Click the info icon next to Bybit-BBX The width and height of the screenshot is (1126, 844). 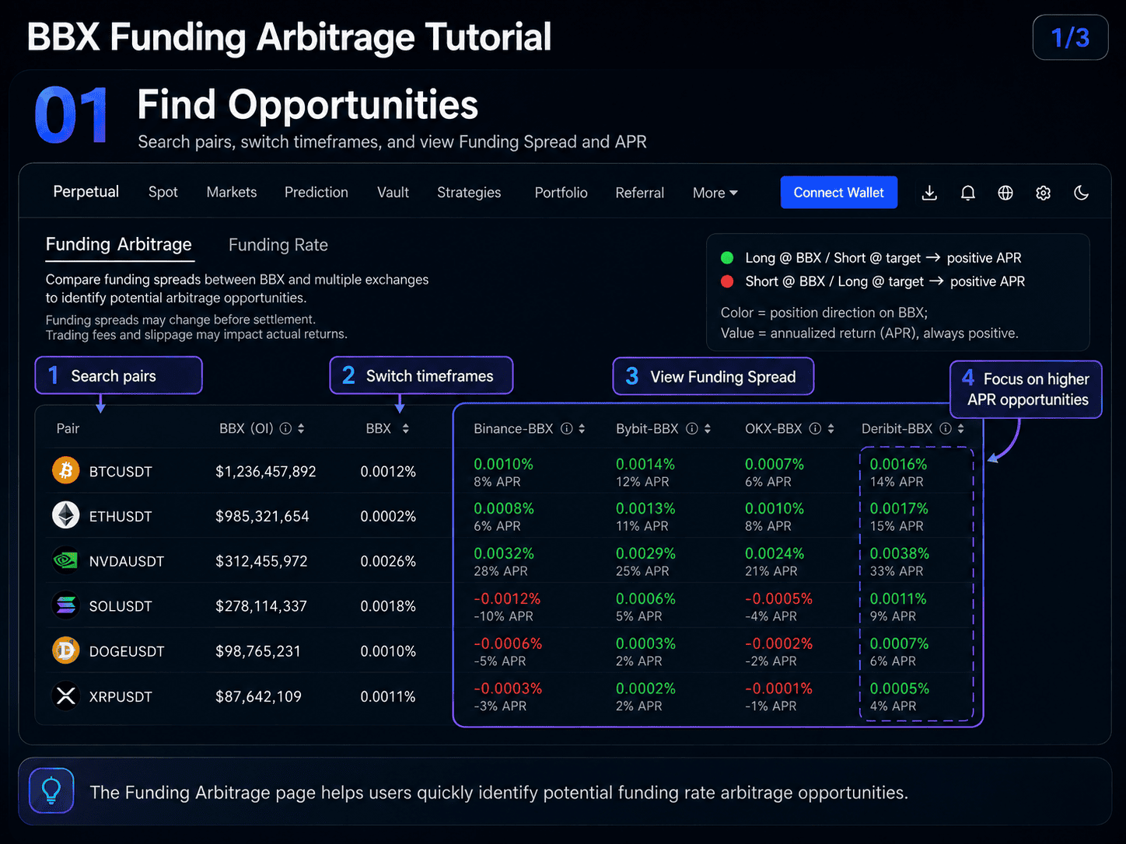point(692,428)
